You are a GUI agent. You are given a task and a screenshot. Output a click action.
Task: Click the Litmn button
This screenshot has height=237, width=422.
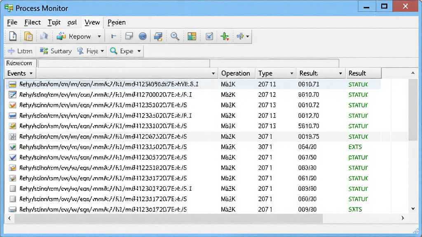[20, 51]
